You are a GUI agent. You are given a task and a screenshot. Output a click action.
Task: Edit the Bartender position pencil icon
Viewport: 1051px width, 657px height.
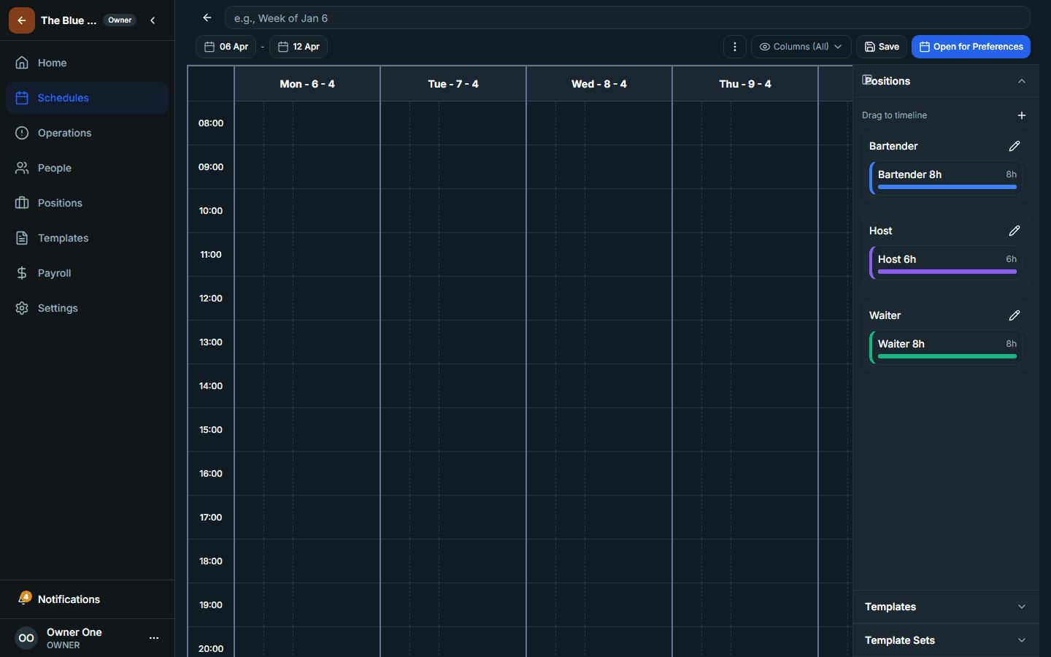pos(1015,146)
